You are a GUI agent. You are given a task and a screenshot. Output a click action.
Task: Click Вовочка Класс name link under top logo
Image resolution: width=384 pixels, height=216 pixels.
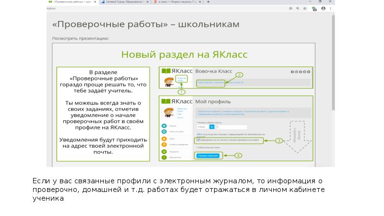(x=181, y=79)
